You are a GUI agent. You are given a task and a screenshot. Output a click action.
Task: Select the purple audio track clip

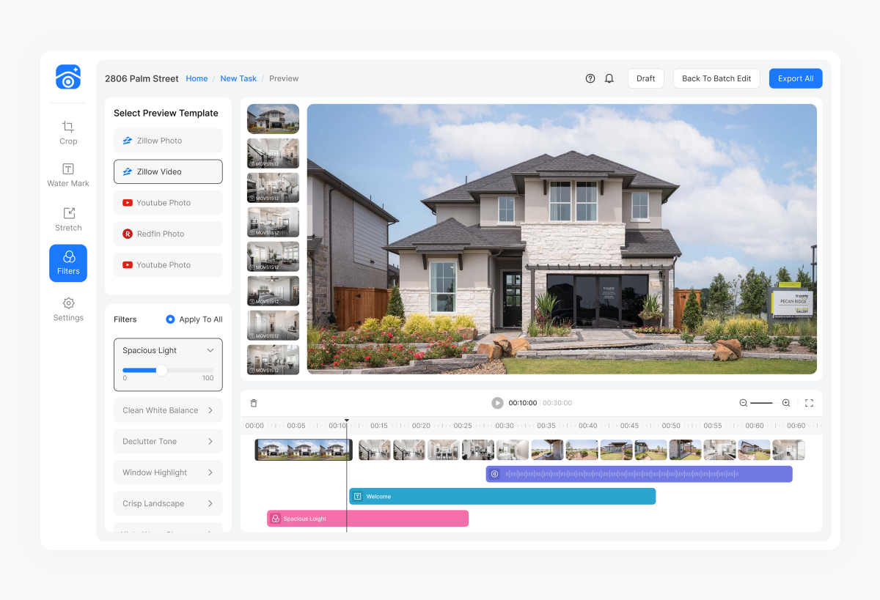[639, 474]
